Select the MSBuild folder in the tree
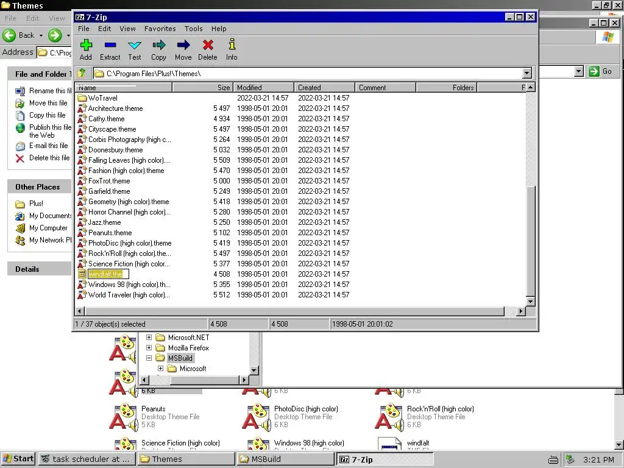The height and width of the screenshot is (468, 624). [x=180, y=358]
